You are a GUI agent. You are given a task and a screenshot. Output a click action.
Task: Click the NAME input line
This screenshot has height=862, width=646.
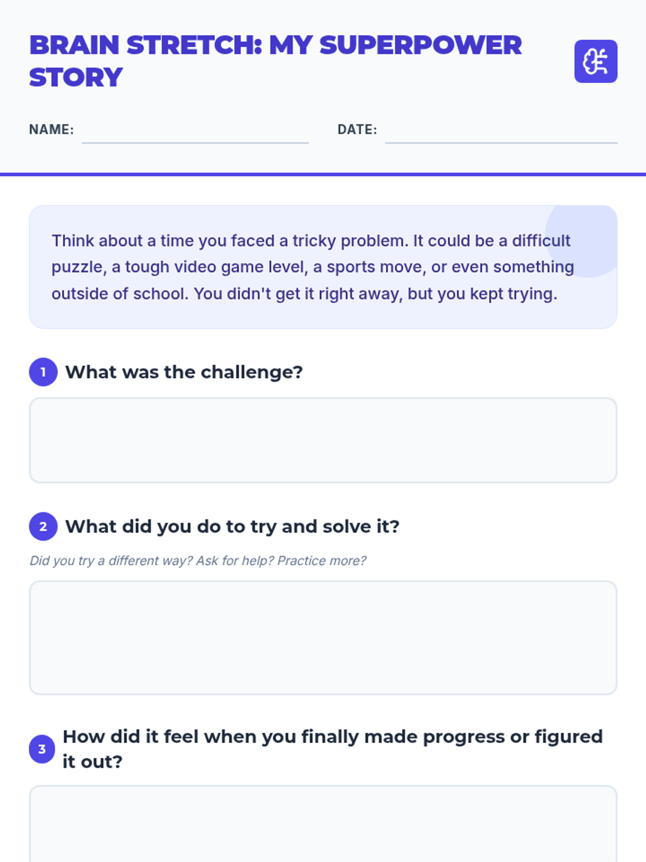pyautogui.click(x=195, y=135)
